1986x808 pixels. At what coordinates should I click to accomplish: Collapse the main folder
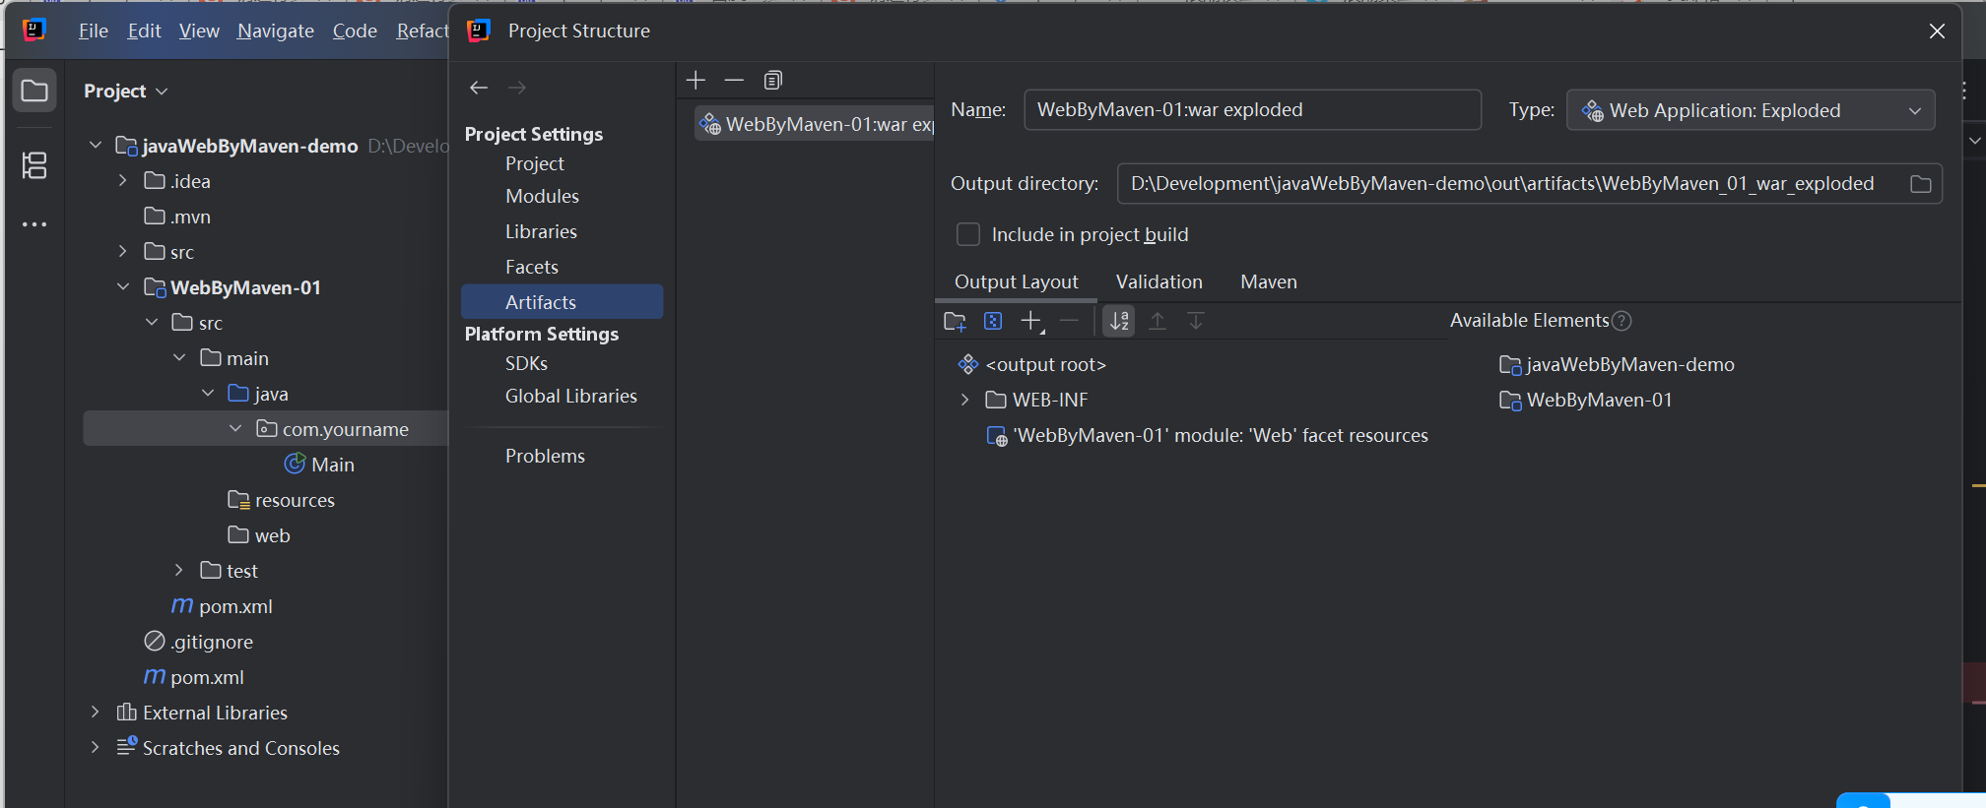pyautogui.click(x=179, y=357)
